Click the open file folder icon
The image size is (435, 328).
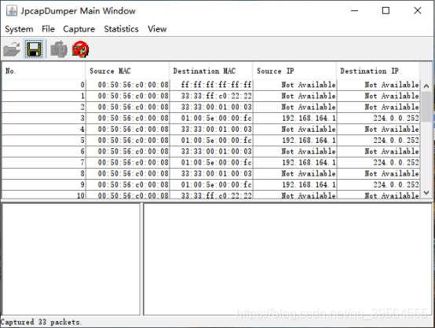[12, 49]
